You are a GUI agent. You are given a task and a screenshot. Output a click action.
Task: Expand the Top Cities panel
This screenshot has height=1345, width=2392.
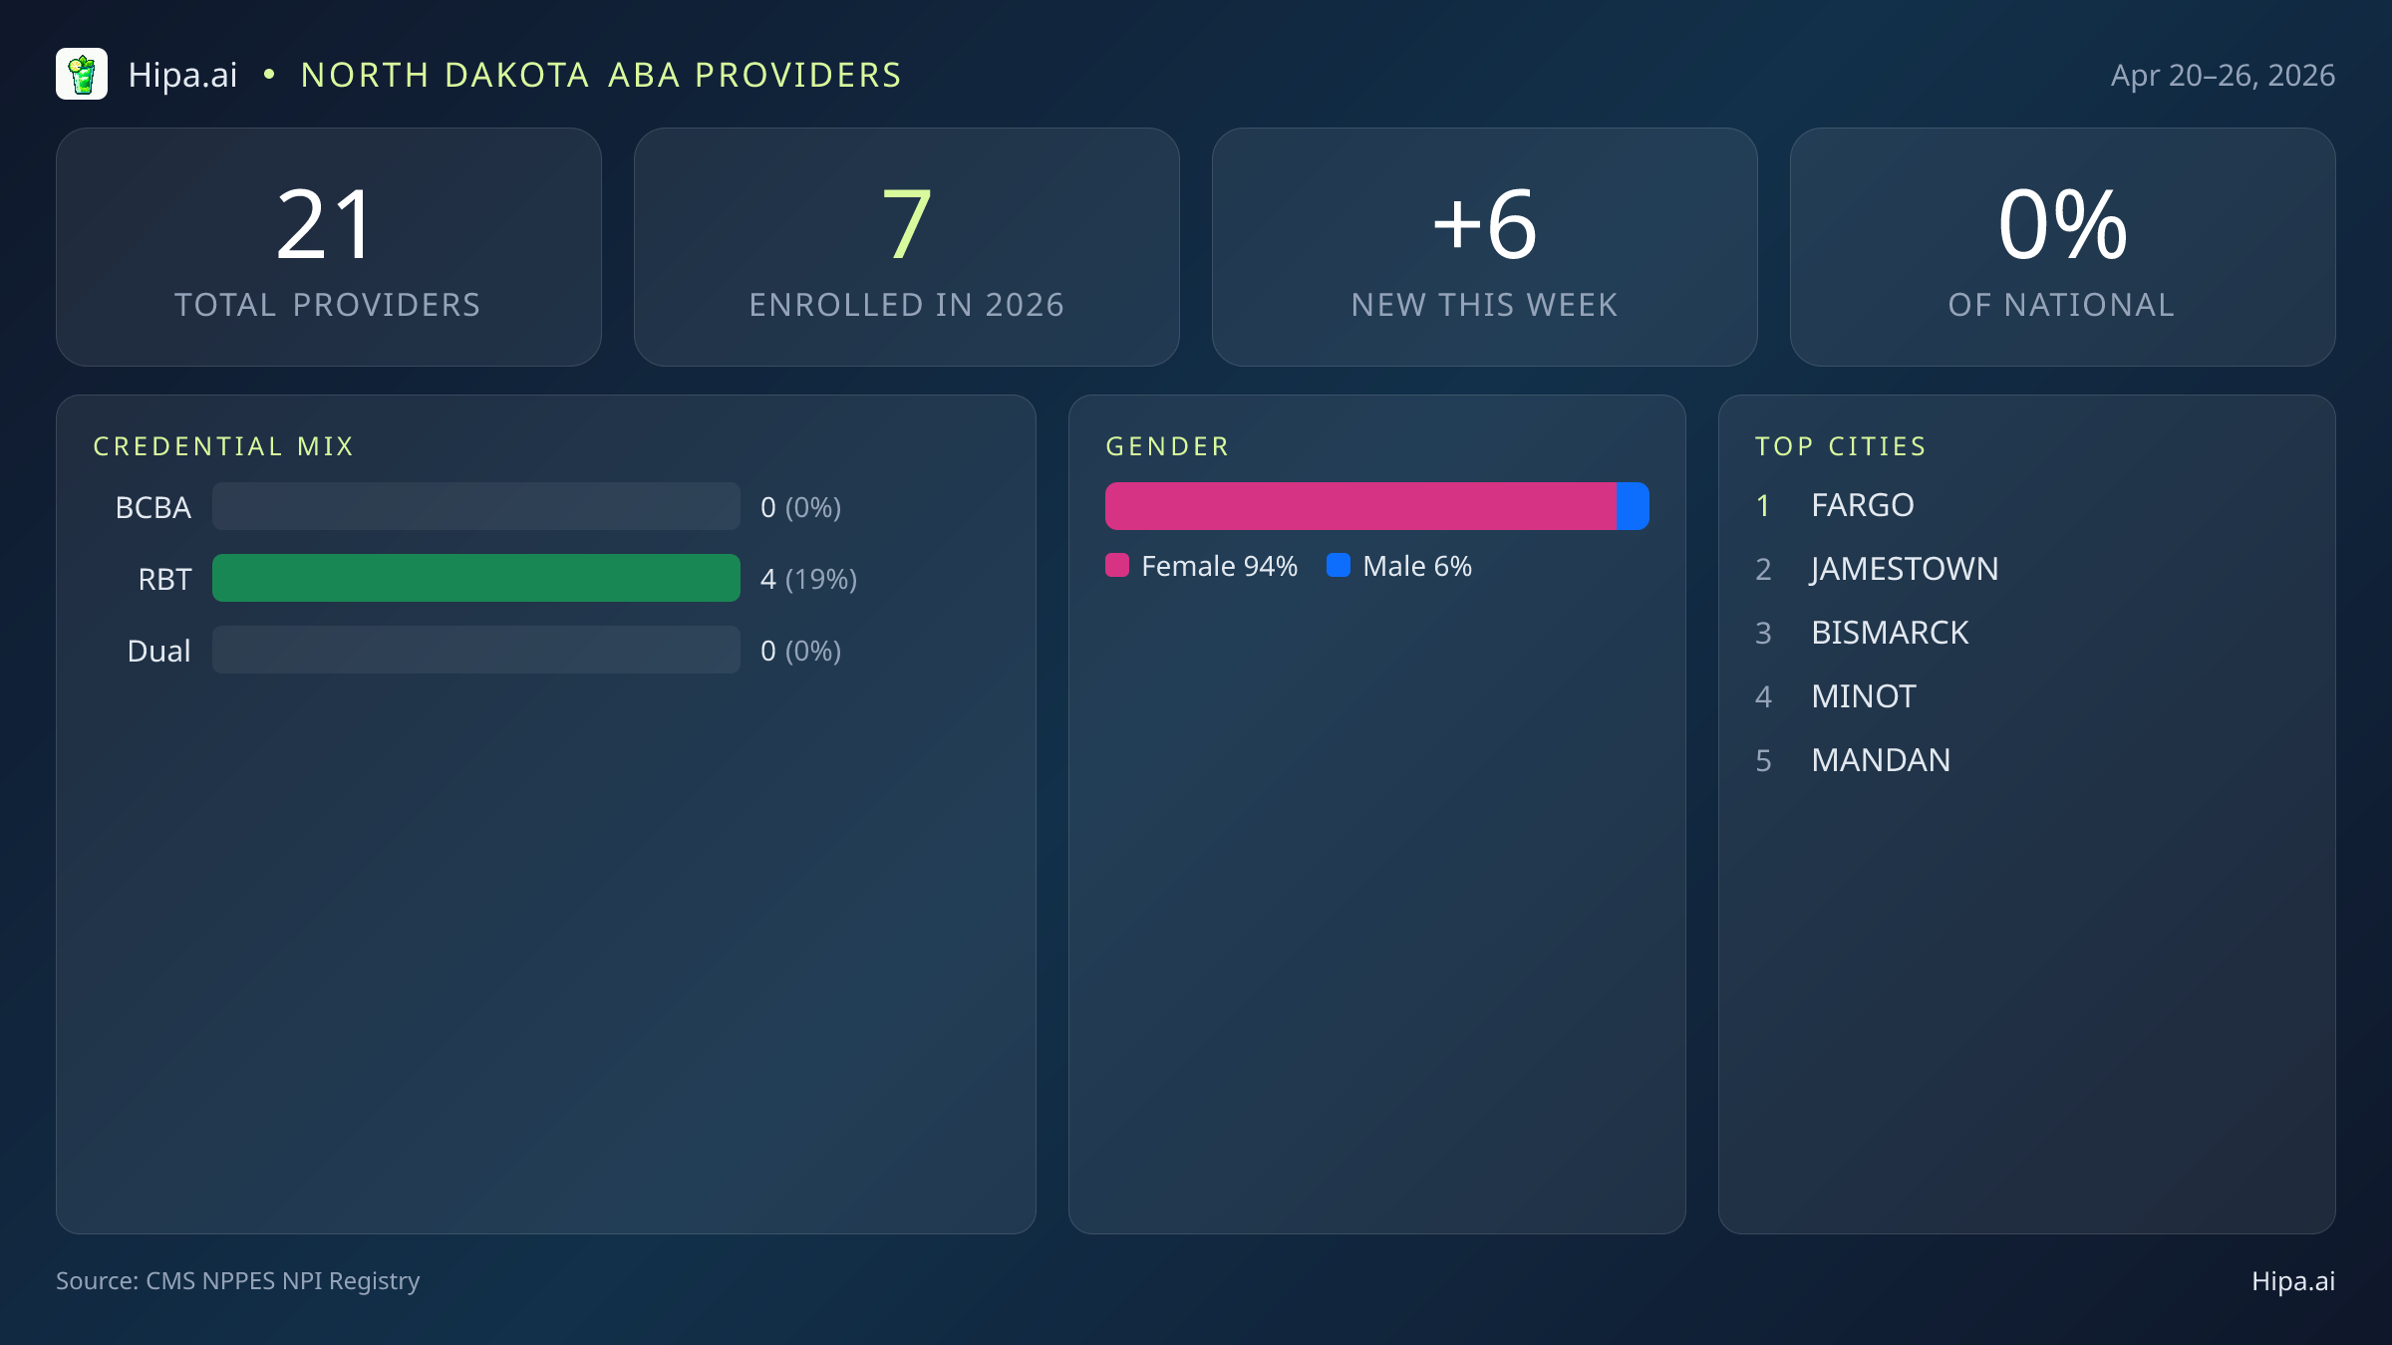click(x=1841, y=445)
